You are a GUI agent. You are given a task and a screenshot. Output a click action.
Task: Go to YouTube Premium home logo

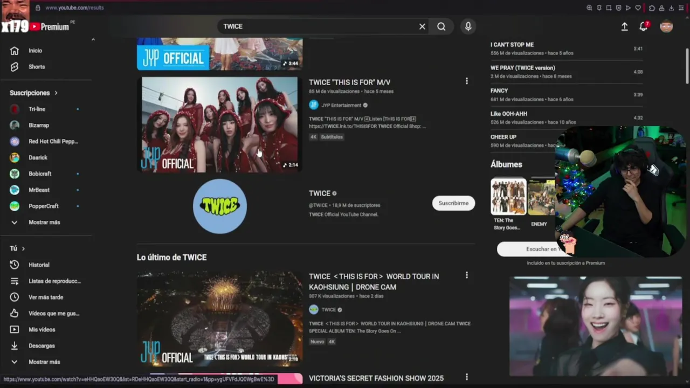click(50, 27)
